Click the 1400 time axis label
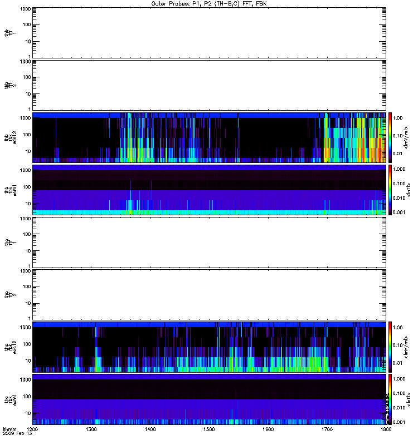418x445 pixels. [150, 429]
